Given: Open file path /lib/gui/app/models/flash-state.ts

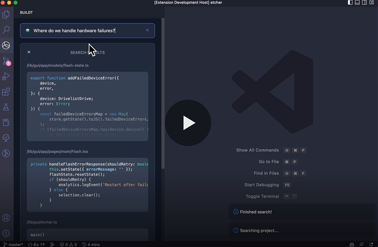Looking at the screenshot, I should pyautogui.click(x=58, y=66).
